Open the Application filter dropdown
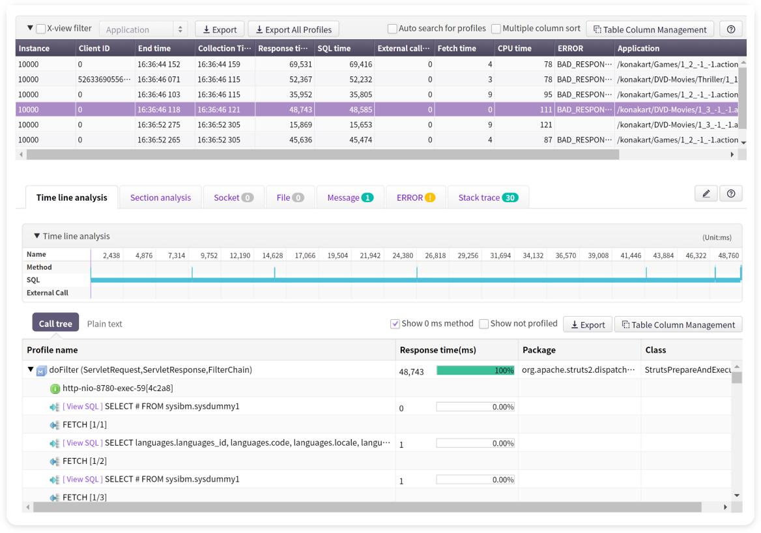 143,29
